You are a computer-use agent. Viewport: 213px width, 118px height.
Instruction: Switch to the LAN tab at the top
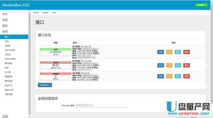(54, 13)
